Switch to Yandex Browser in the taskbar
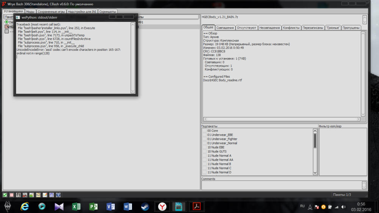 pyautogui.click(x=162, y=207)
